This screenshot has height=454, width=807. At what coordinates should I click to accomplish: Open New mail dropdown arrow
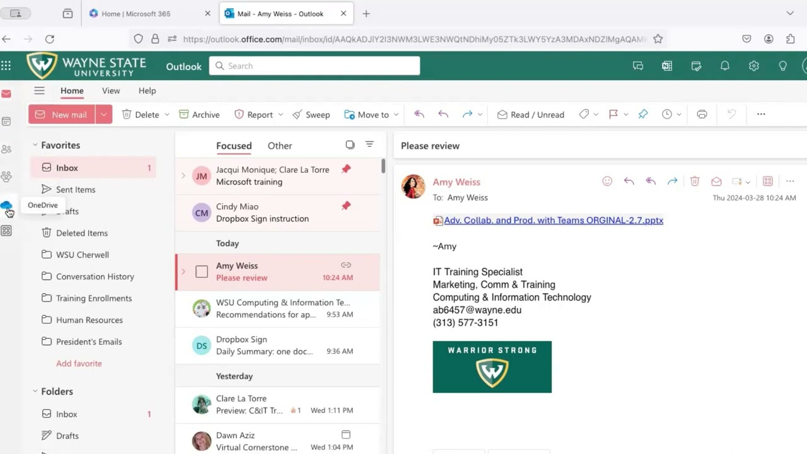click(103, 114)
